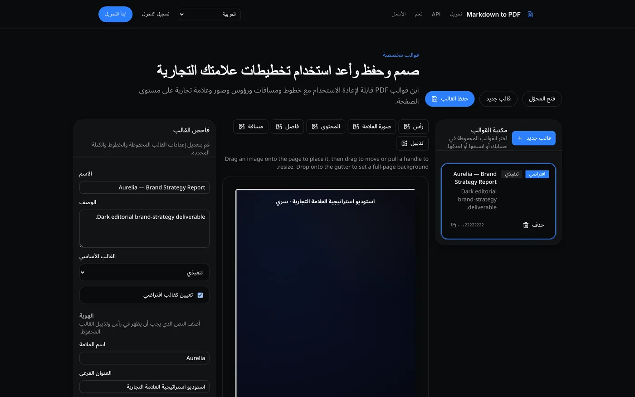Click the copy icon next to ...22222222

click(454, 225)
